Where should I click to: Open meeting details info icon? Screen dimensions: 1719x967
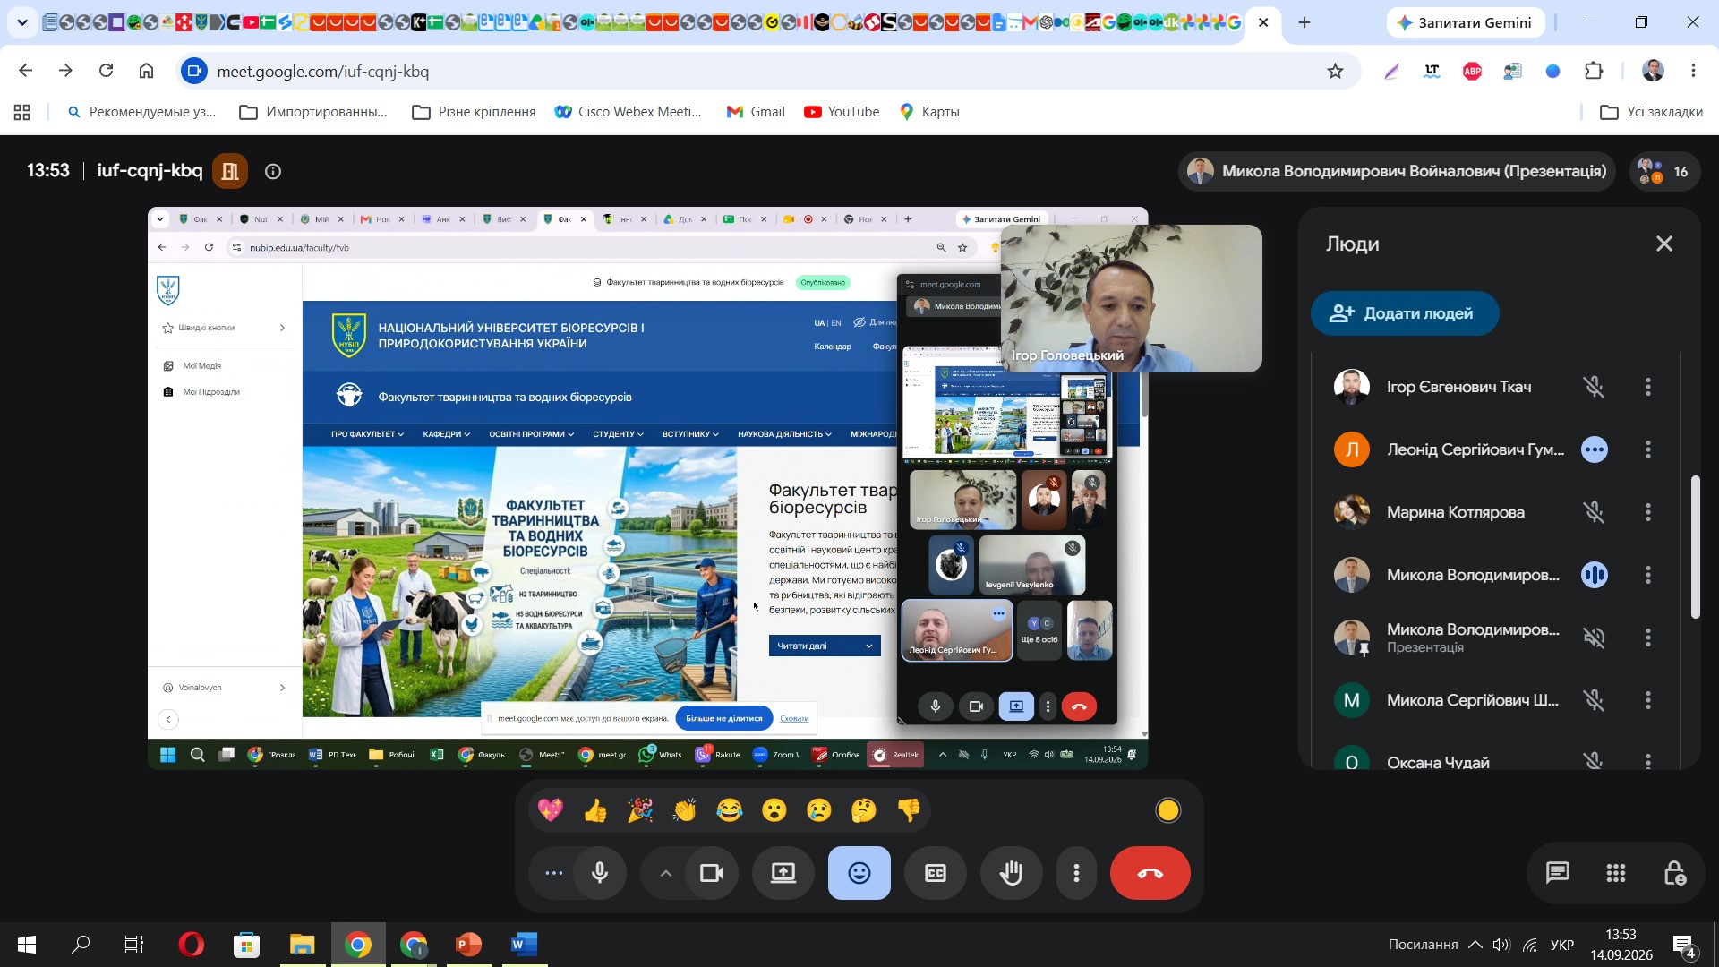pyautogui.click(x=273, y=171)
